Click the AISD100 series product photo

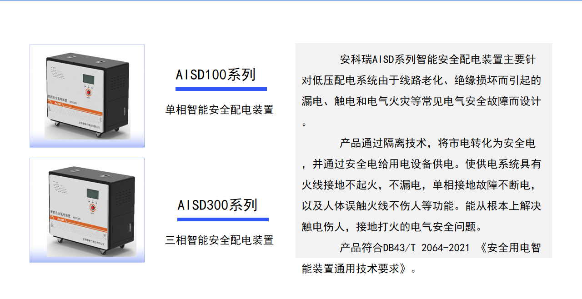click(87, 96)
